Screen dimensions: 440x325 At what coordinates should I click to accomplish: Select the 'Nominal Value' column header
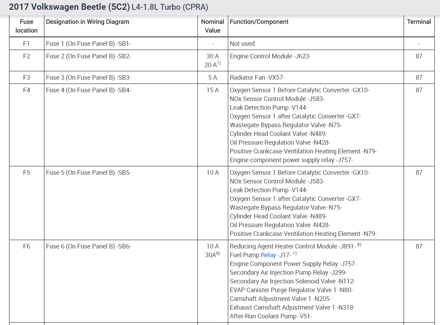pos(212,26)
